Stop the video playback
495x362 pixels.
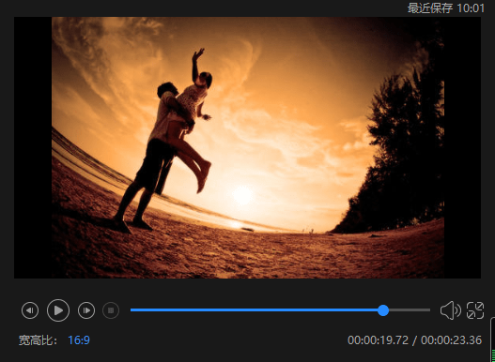(x=111, y=310)
